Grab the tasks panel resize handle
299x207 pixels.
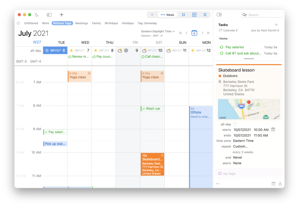[249, 59]
